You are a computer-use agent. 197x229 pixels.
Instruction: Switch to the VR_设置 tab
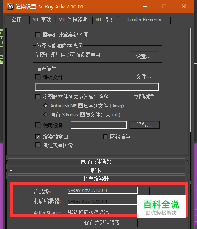click(x=105, y=20)
